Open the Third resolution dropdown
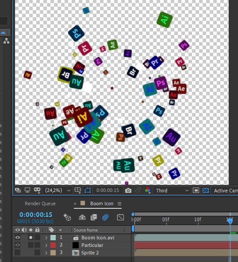The height and width of the screenshot is (262, 238). coord(172,191)
